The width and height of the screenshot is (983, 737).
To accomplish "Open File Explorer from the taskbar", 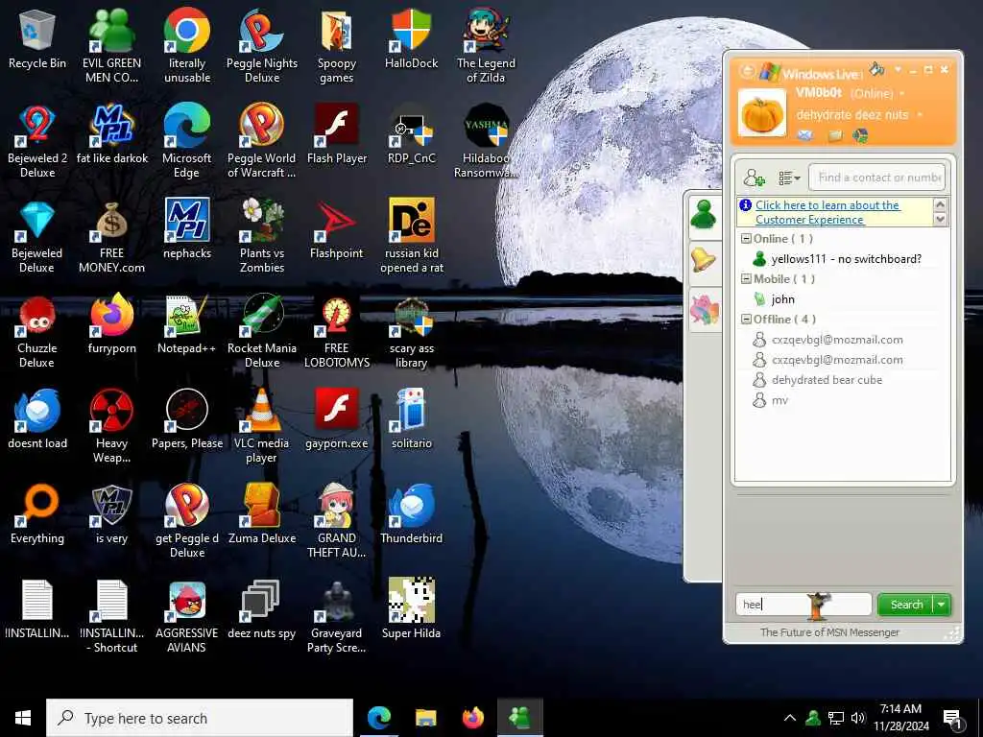I will coord(425,718).
